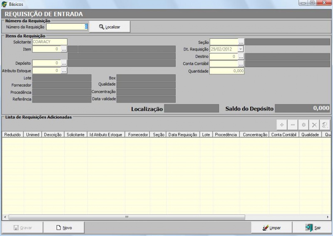Screen dimensions: 333x236
Task: Click the X icon above the requisitions list
Action: tap(315, 125)
